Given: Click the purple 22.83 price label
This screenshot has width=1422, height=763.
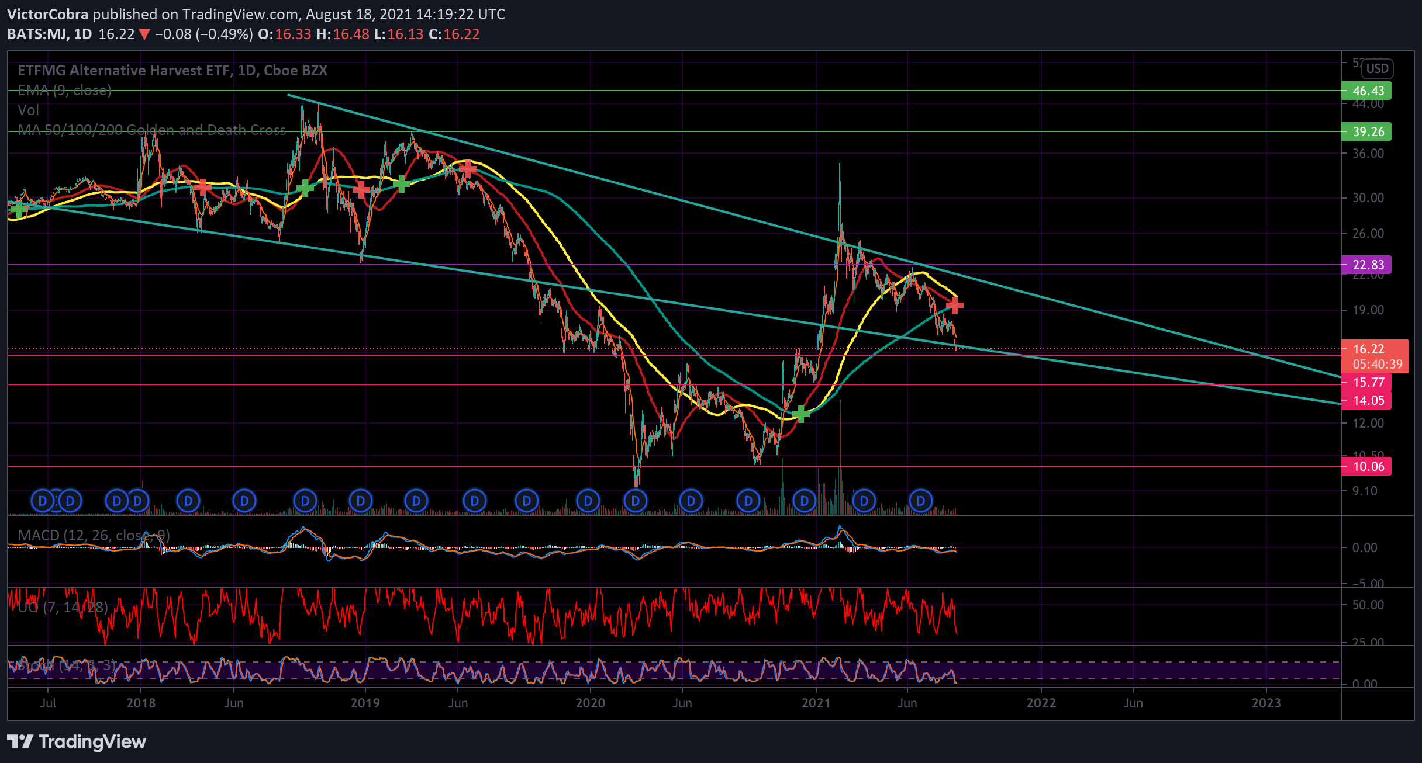Looking at the screenshot, I should tap(1366, 265).
